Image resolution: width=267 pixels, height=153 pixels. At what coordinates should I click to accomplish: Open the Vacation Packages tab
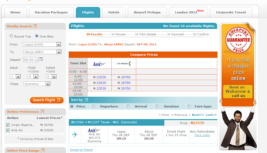[51, 12]
